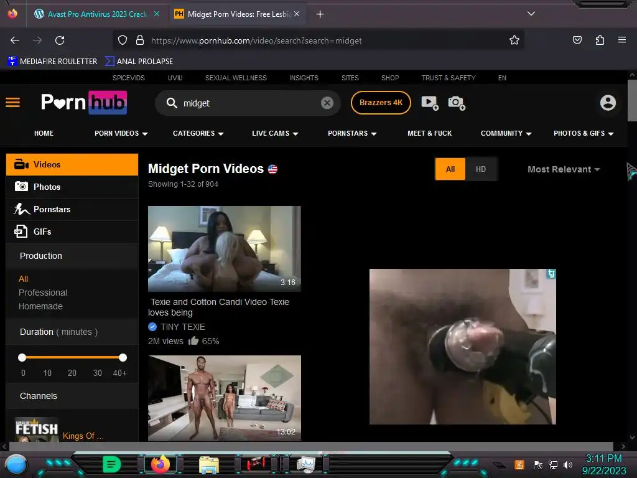Select All under Production
The image size is (637, 478).
click(23, 279)
